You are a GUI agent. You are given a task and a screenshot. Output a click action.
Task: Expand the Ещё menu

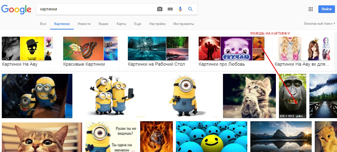(138, 24)
